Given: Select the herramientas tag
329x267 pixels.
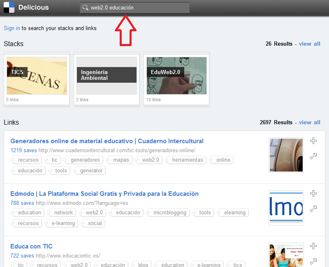Looking at the screenshot, I should (x=187, y=160).
